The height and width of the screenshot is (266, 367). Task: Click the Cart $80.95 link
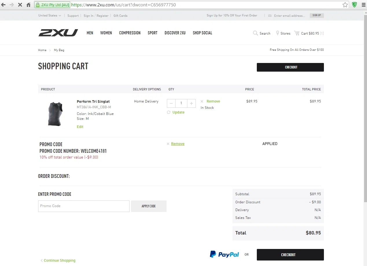[x=310, y=34]
